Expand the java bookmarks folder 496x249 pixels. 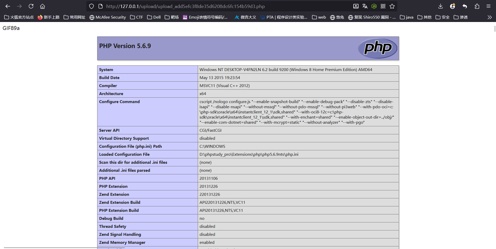[407, 17]
